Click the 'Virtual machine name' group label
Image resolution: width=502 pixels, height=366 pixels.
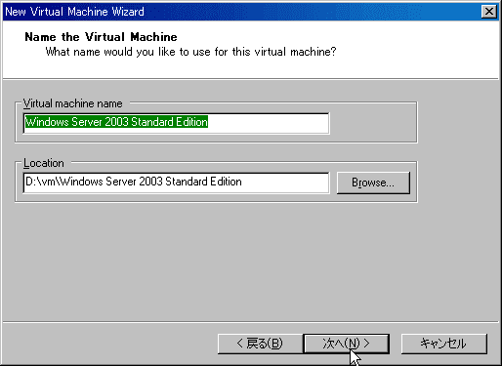click(72, 103)
